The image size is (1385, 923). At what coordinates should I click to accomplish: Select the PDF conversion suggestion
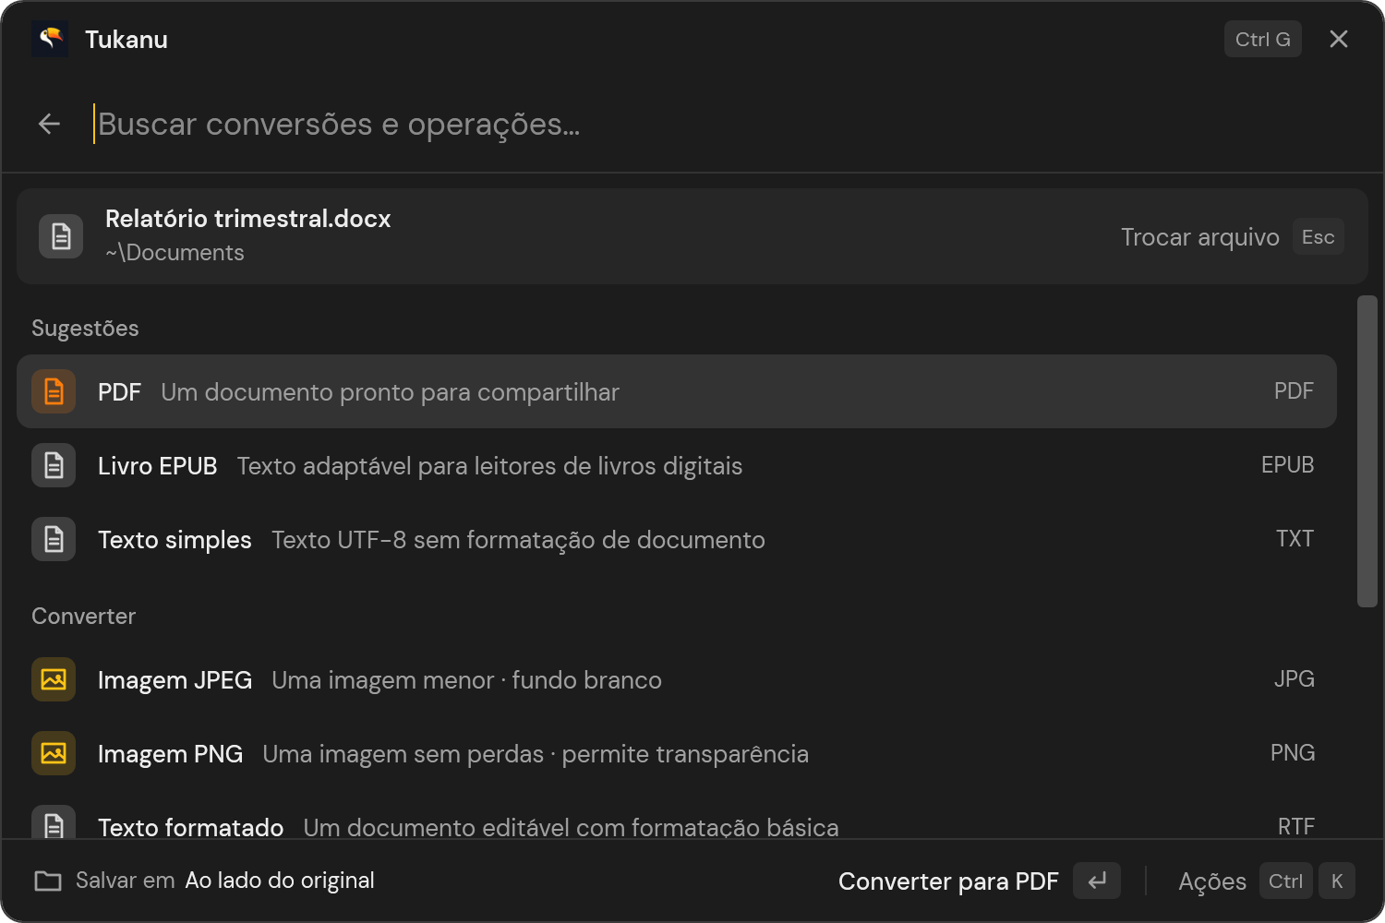(677, 391)
